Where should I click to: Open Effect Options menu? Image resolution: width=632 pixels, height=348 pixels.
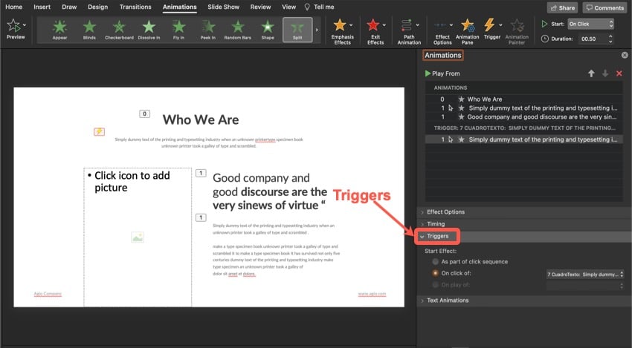pos(442,31)
